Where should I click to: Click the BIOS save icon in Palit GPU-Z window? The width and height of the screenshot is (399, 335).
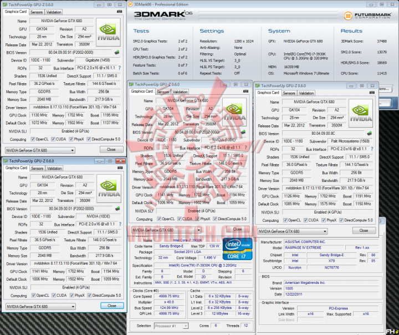[369, 133]
